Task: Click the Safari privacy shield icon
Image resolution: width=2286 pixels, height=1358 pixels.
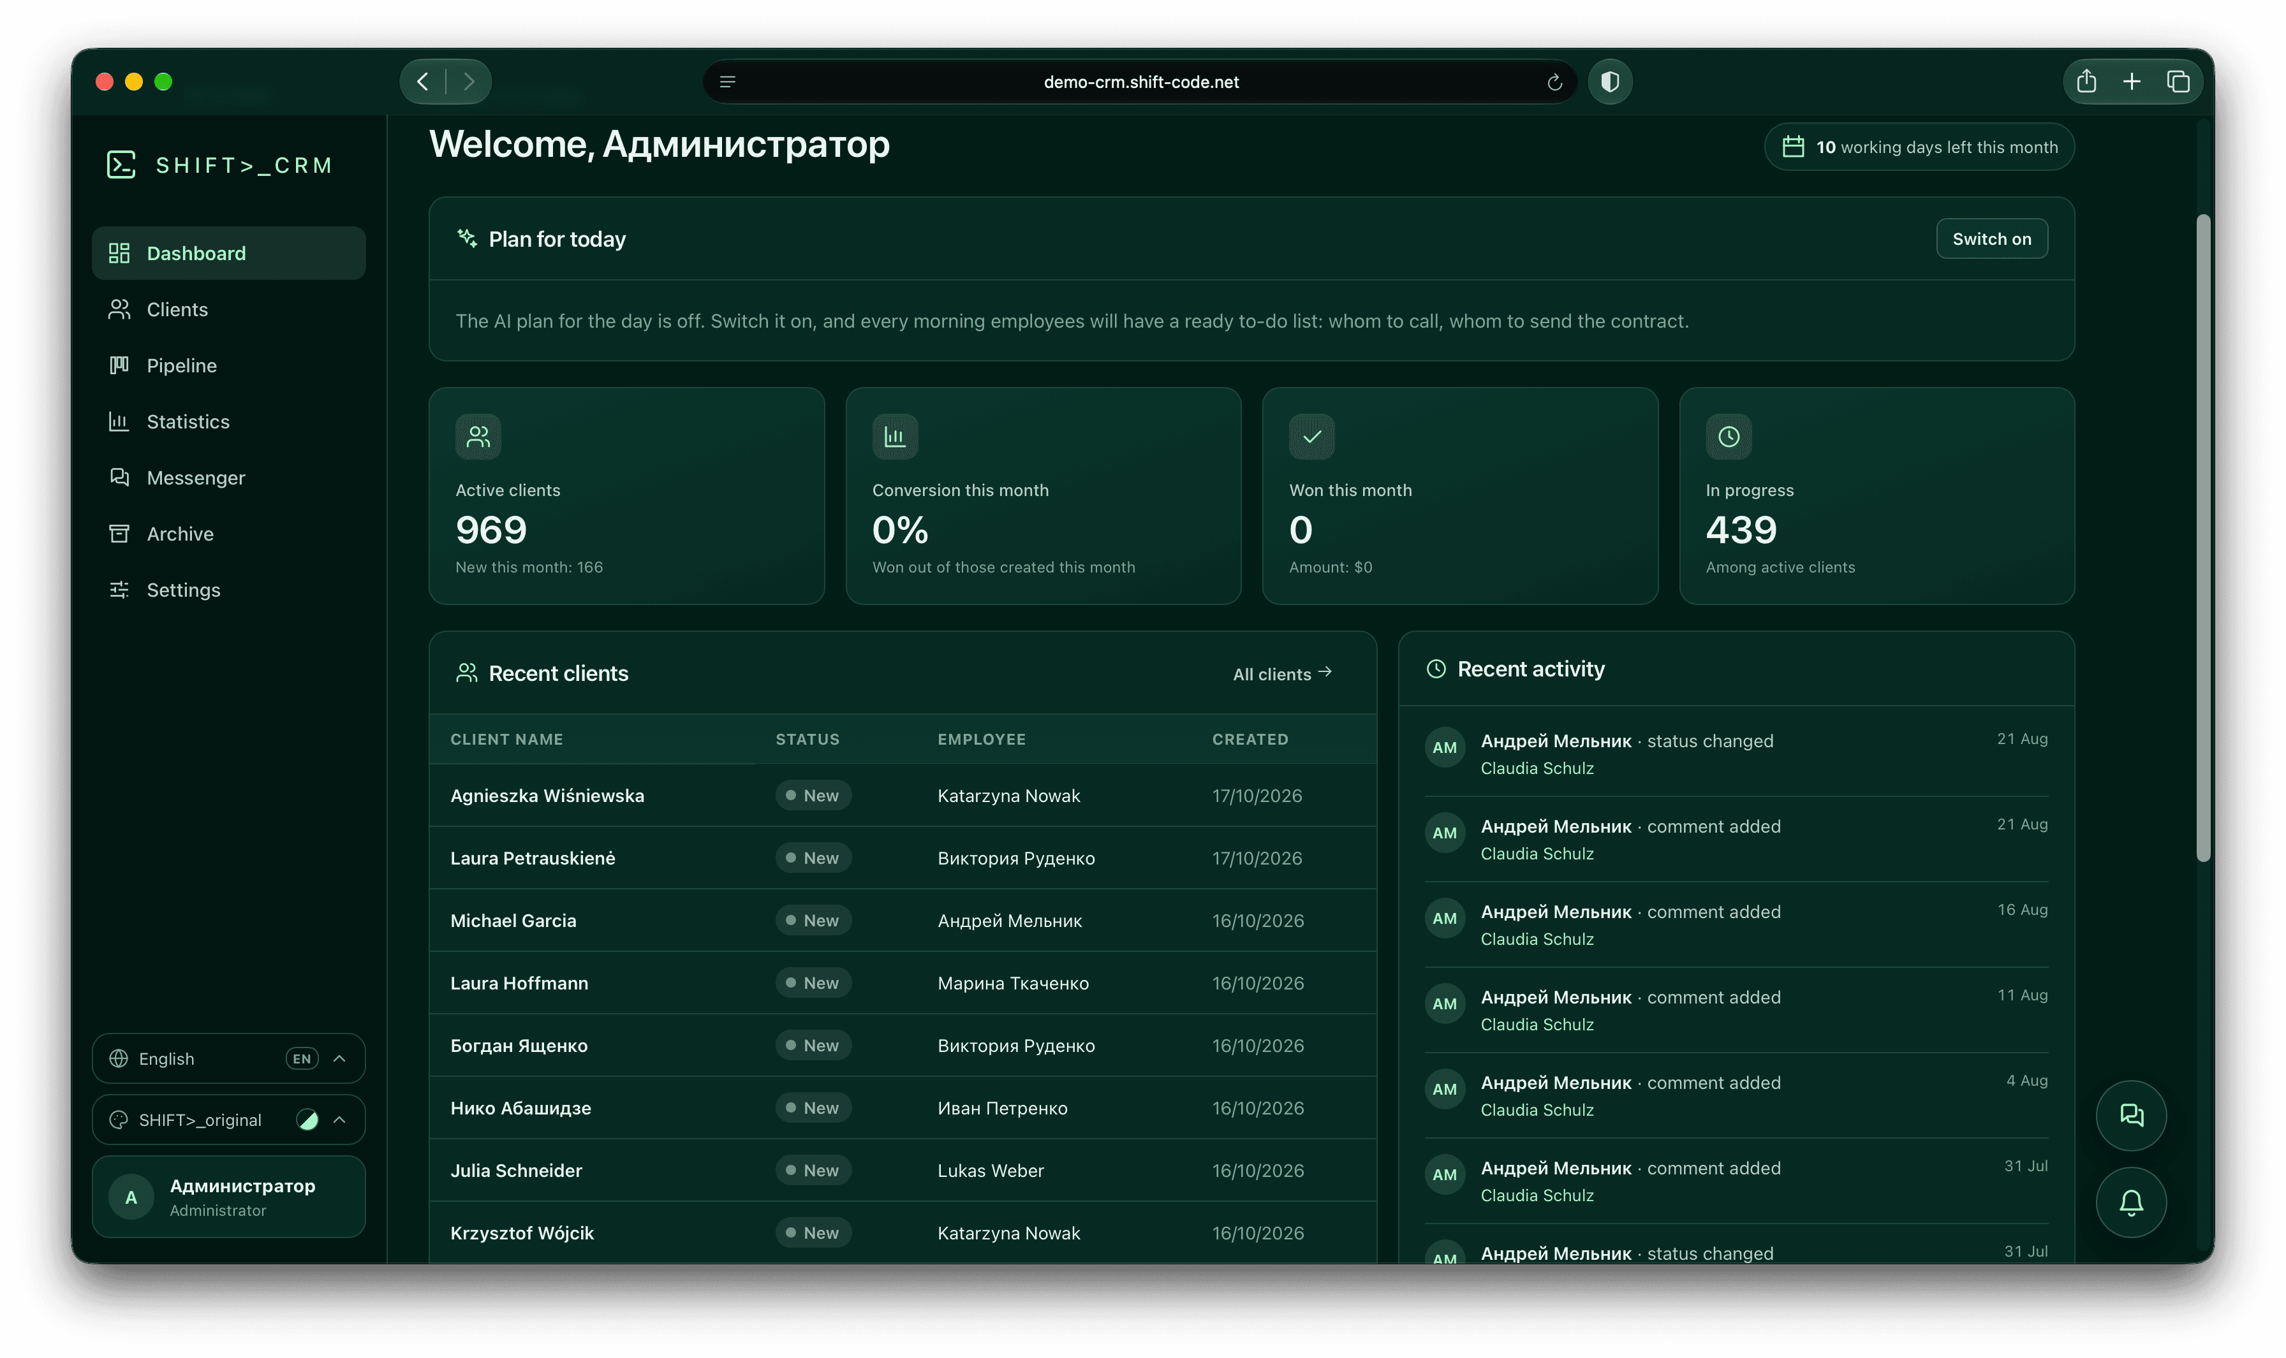Action: [1609, 82]
